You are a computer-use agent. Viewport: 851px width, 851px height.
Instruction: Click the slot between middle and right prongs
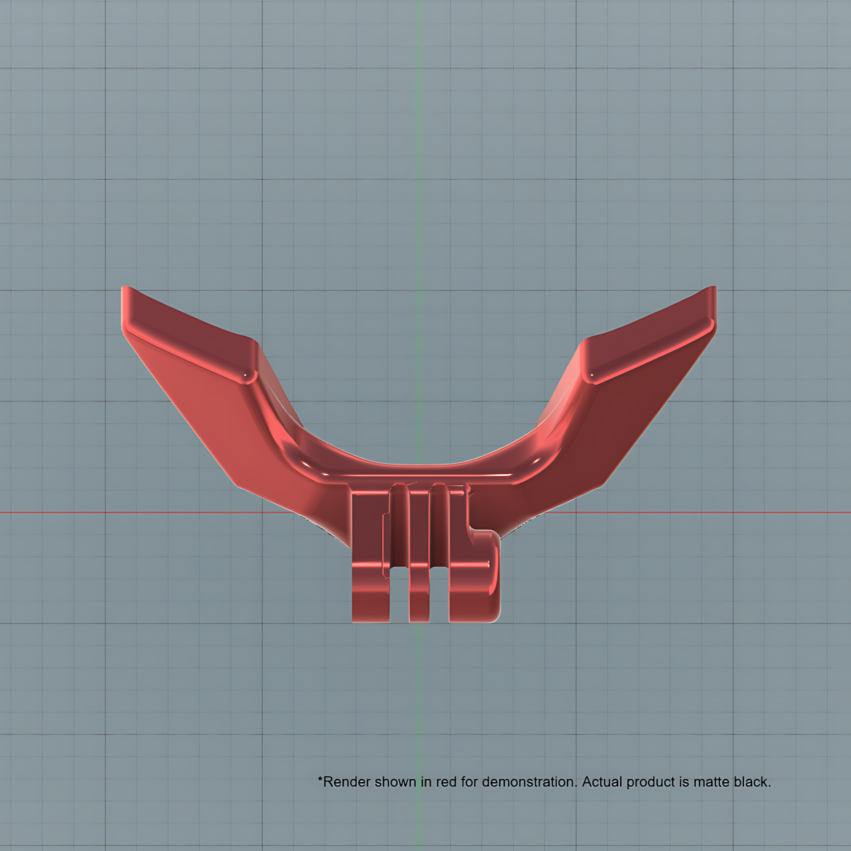click(439, 594)
